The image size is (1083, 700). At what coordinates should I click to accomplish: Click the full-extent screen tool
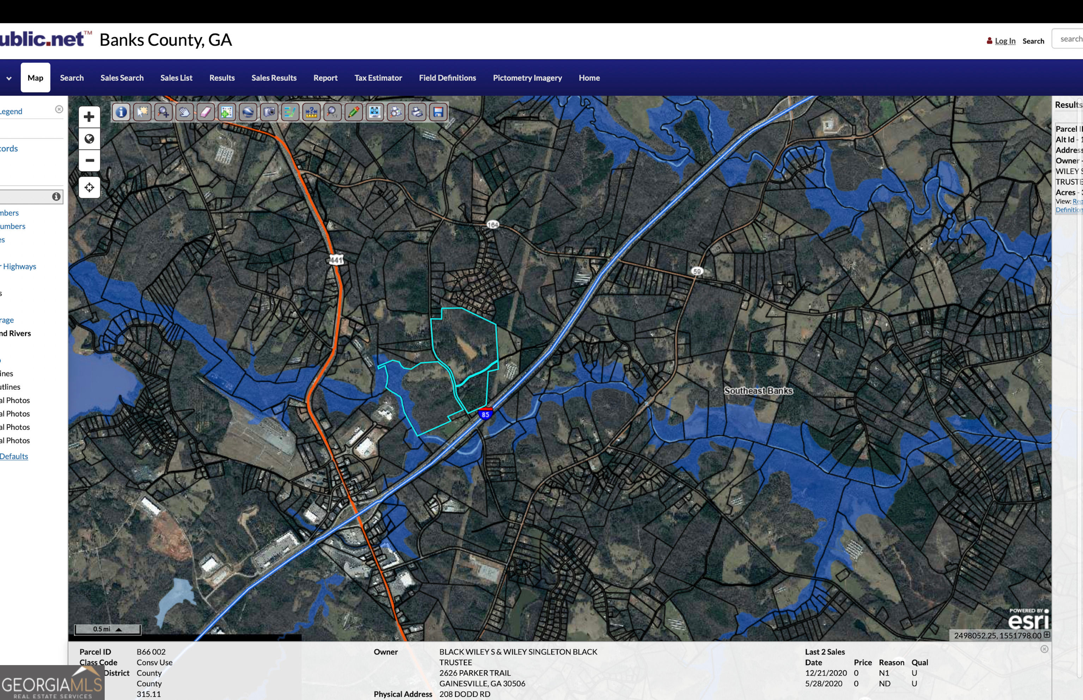(375, 112)
